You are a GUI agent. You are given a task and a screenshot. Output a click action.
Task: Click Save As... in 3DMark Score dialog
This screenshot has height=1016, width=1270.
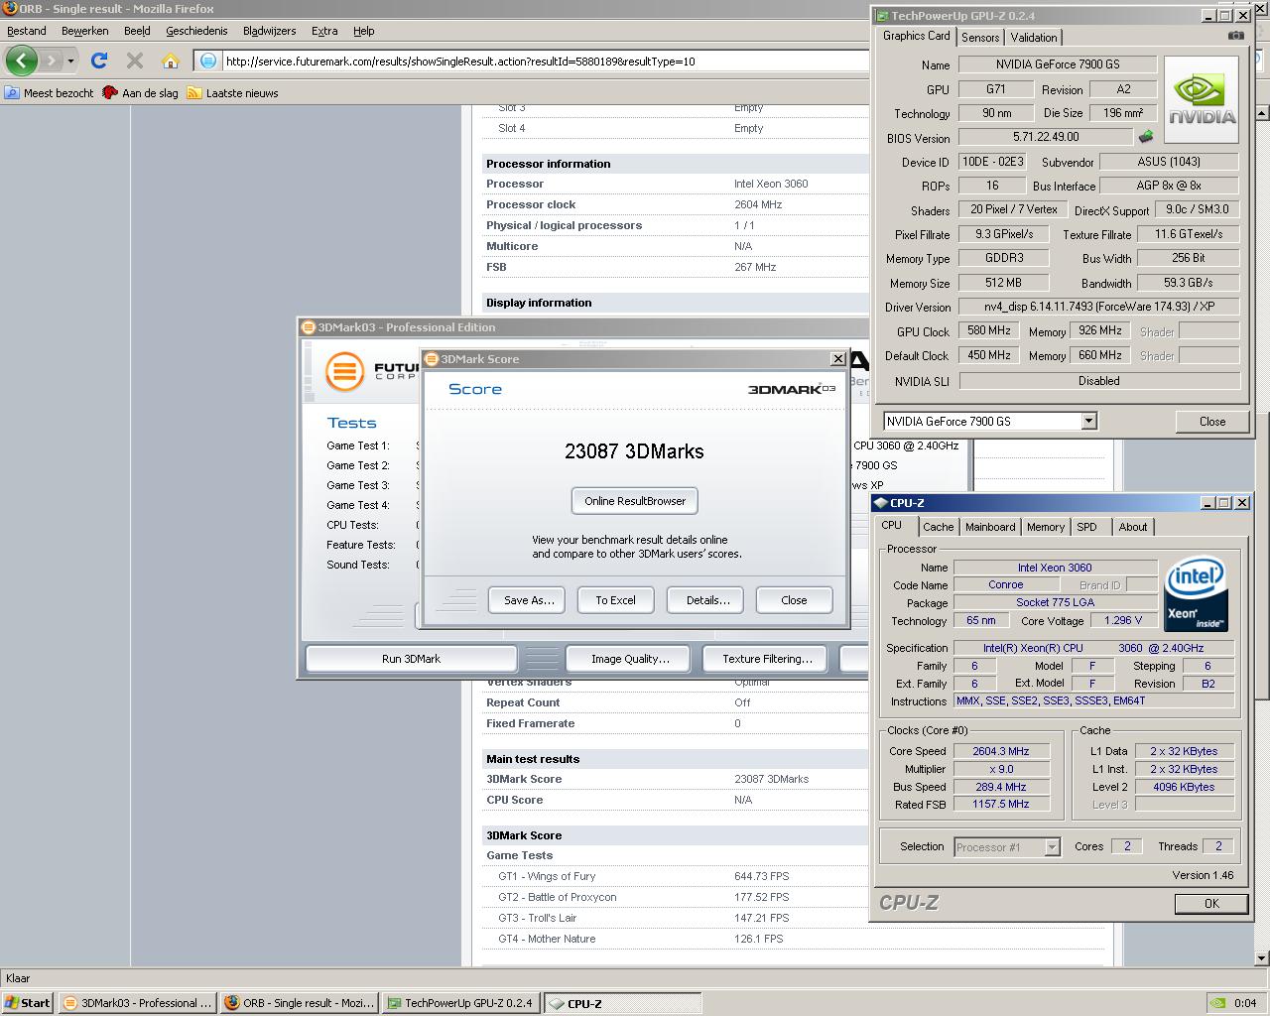tap(528, 600)
